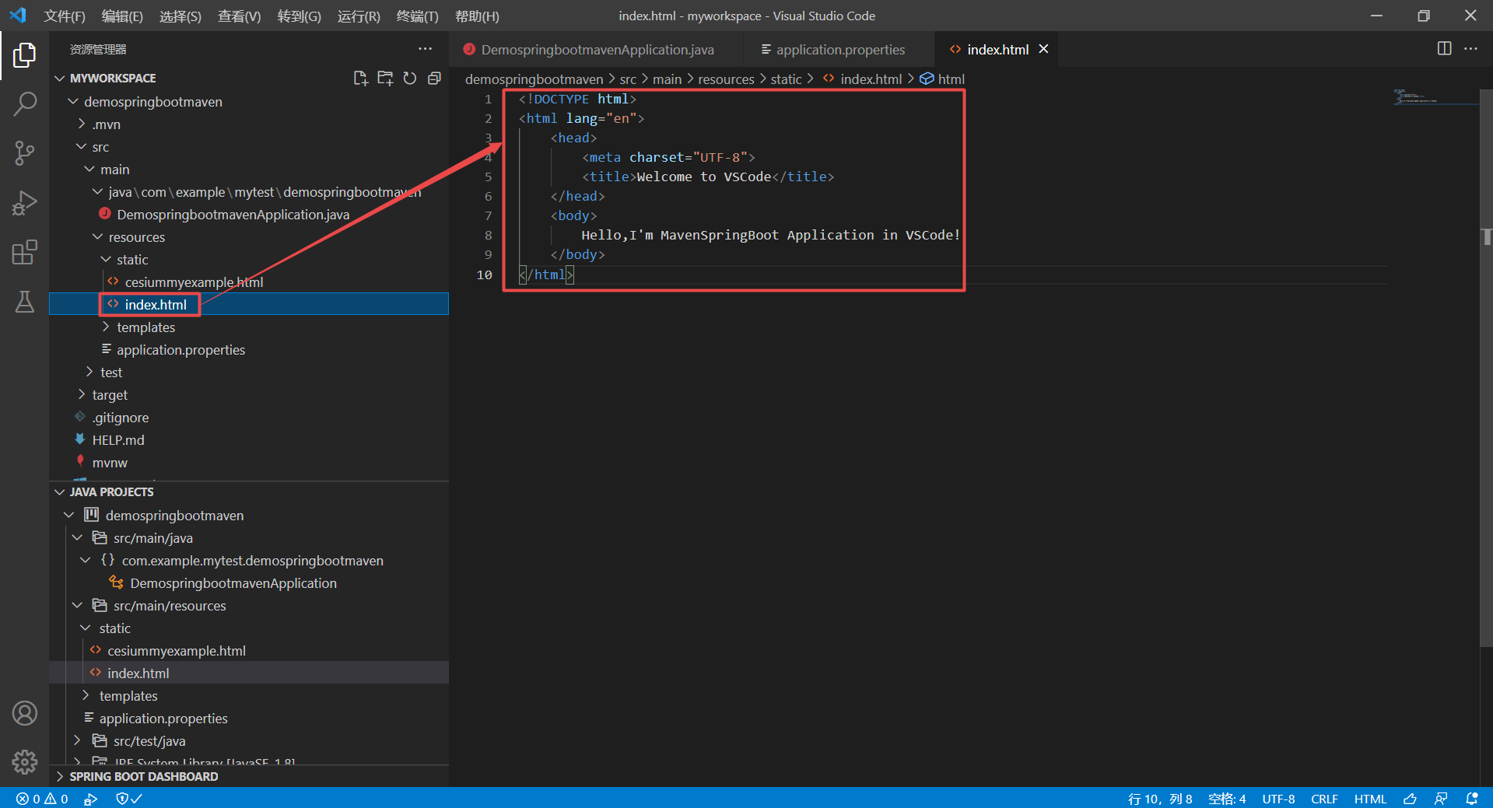Collapse the src folder
The image size is (1493, 808).
tap(82, 147)
